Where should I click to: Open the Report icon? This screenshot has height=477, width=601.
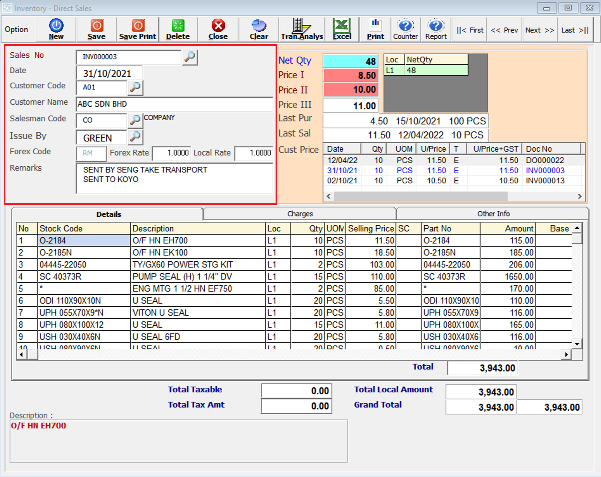pos(436,29)
